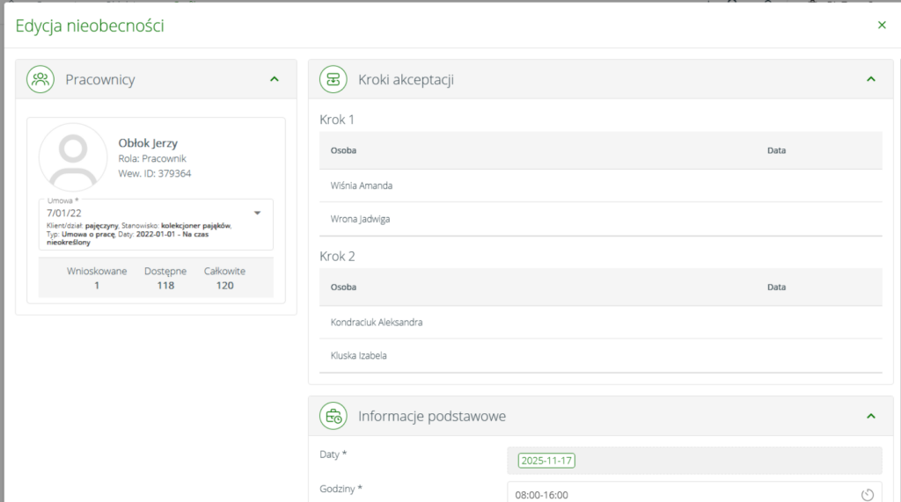Click the 2025-11-17 date tag
This screenshot has width=901, height=502.
(x=546, y=461)
